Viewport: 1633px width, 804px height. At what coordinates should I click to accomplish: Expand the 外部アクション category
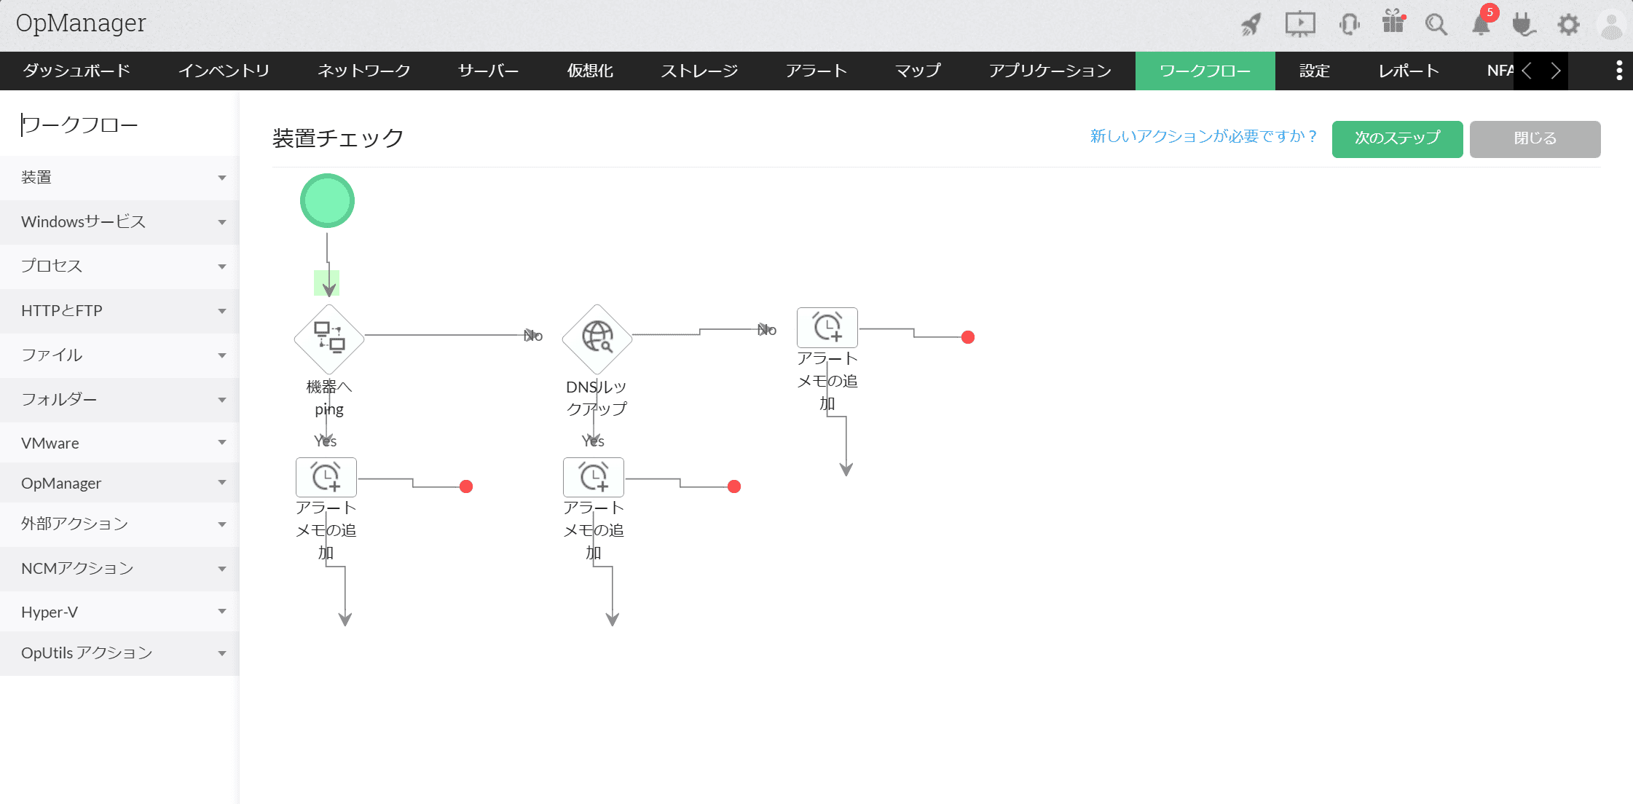119,524
